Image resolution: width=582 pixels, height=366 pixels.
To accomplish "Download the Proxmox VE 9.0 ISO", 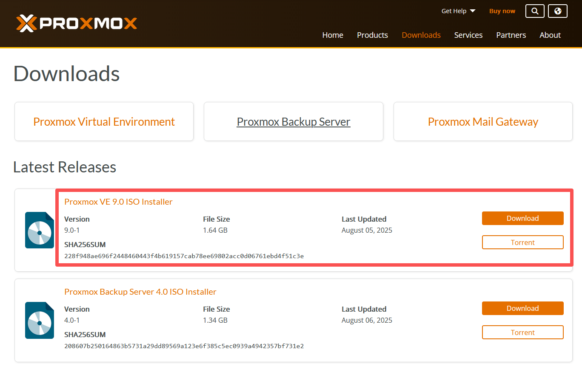I will coord(522,218).
